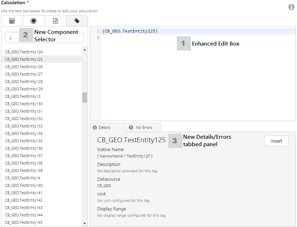Click the Insert button
The width and height of the screenshot is (297, 227).
pyautogui.click(x=276, y=141)
